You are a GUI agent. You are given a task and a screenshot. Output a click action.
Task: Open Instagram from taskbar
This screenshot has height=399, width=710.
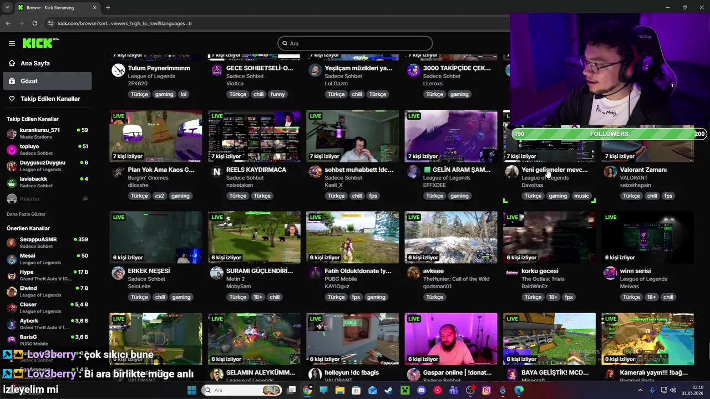486,390
